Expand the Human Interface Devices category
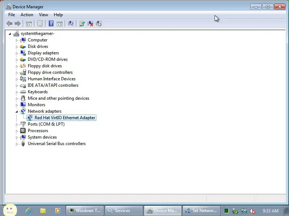Viewport: 289px width, 216px height. 17,79
